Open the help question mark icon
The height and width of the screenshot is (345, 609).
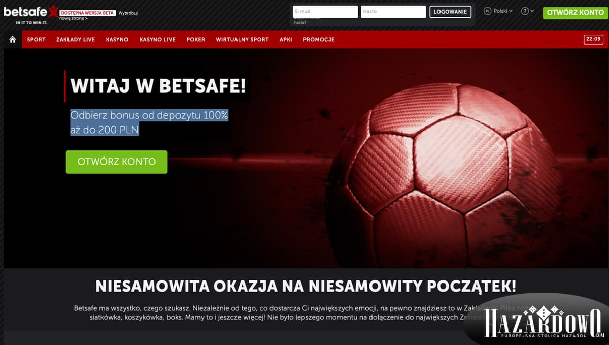tap(525, 11)
